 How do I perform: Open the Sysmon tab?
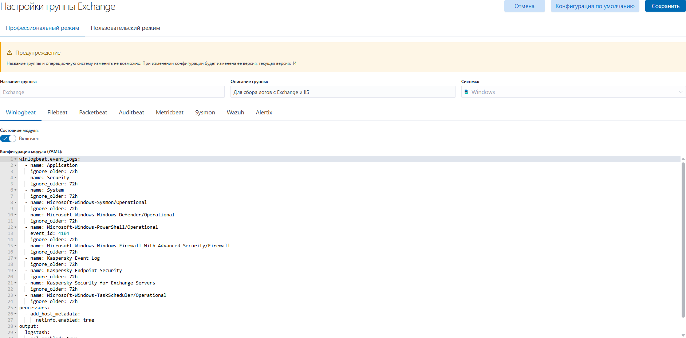pos(205,113)
